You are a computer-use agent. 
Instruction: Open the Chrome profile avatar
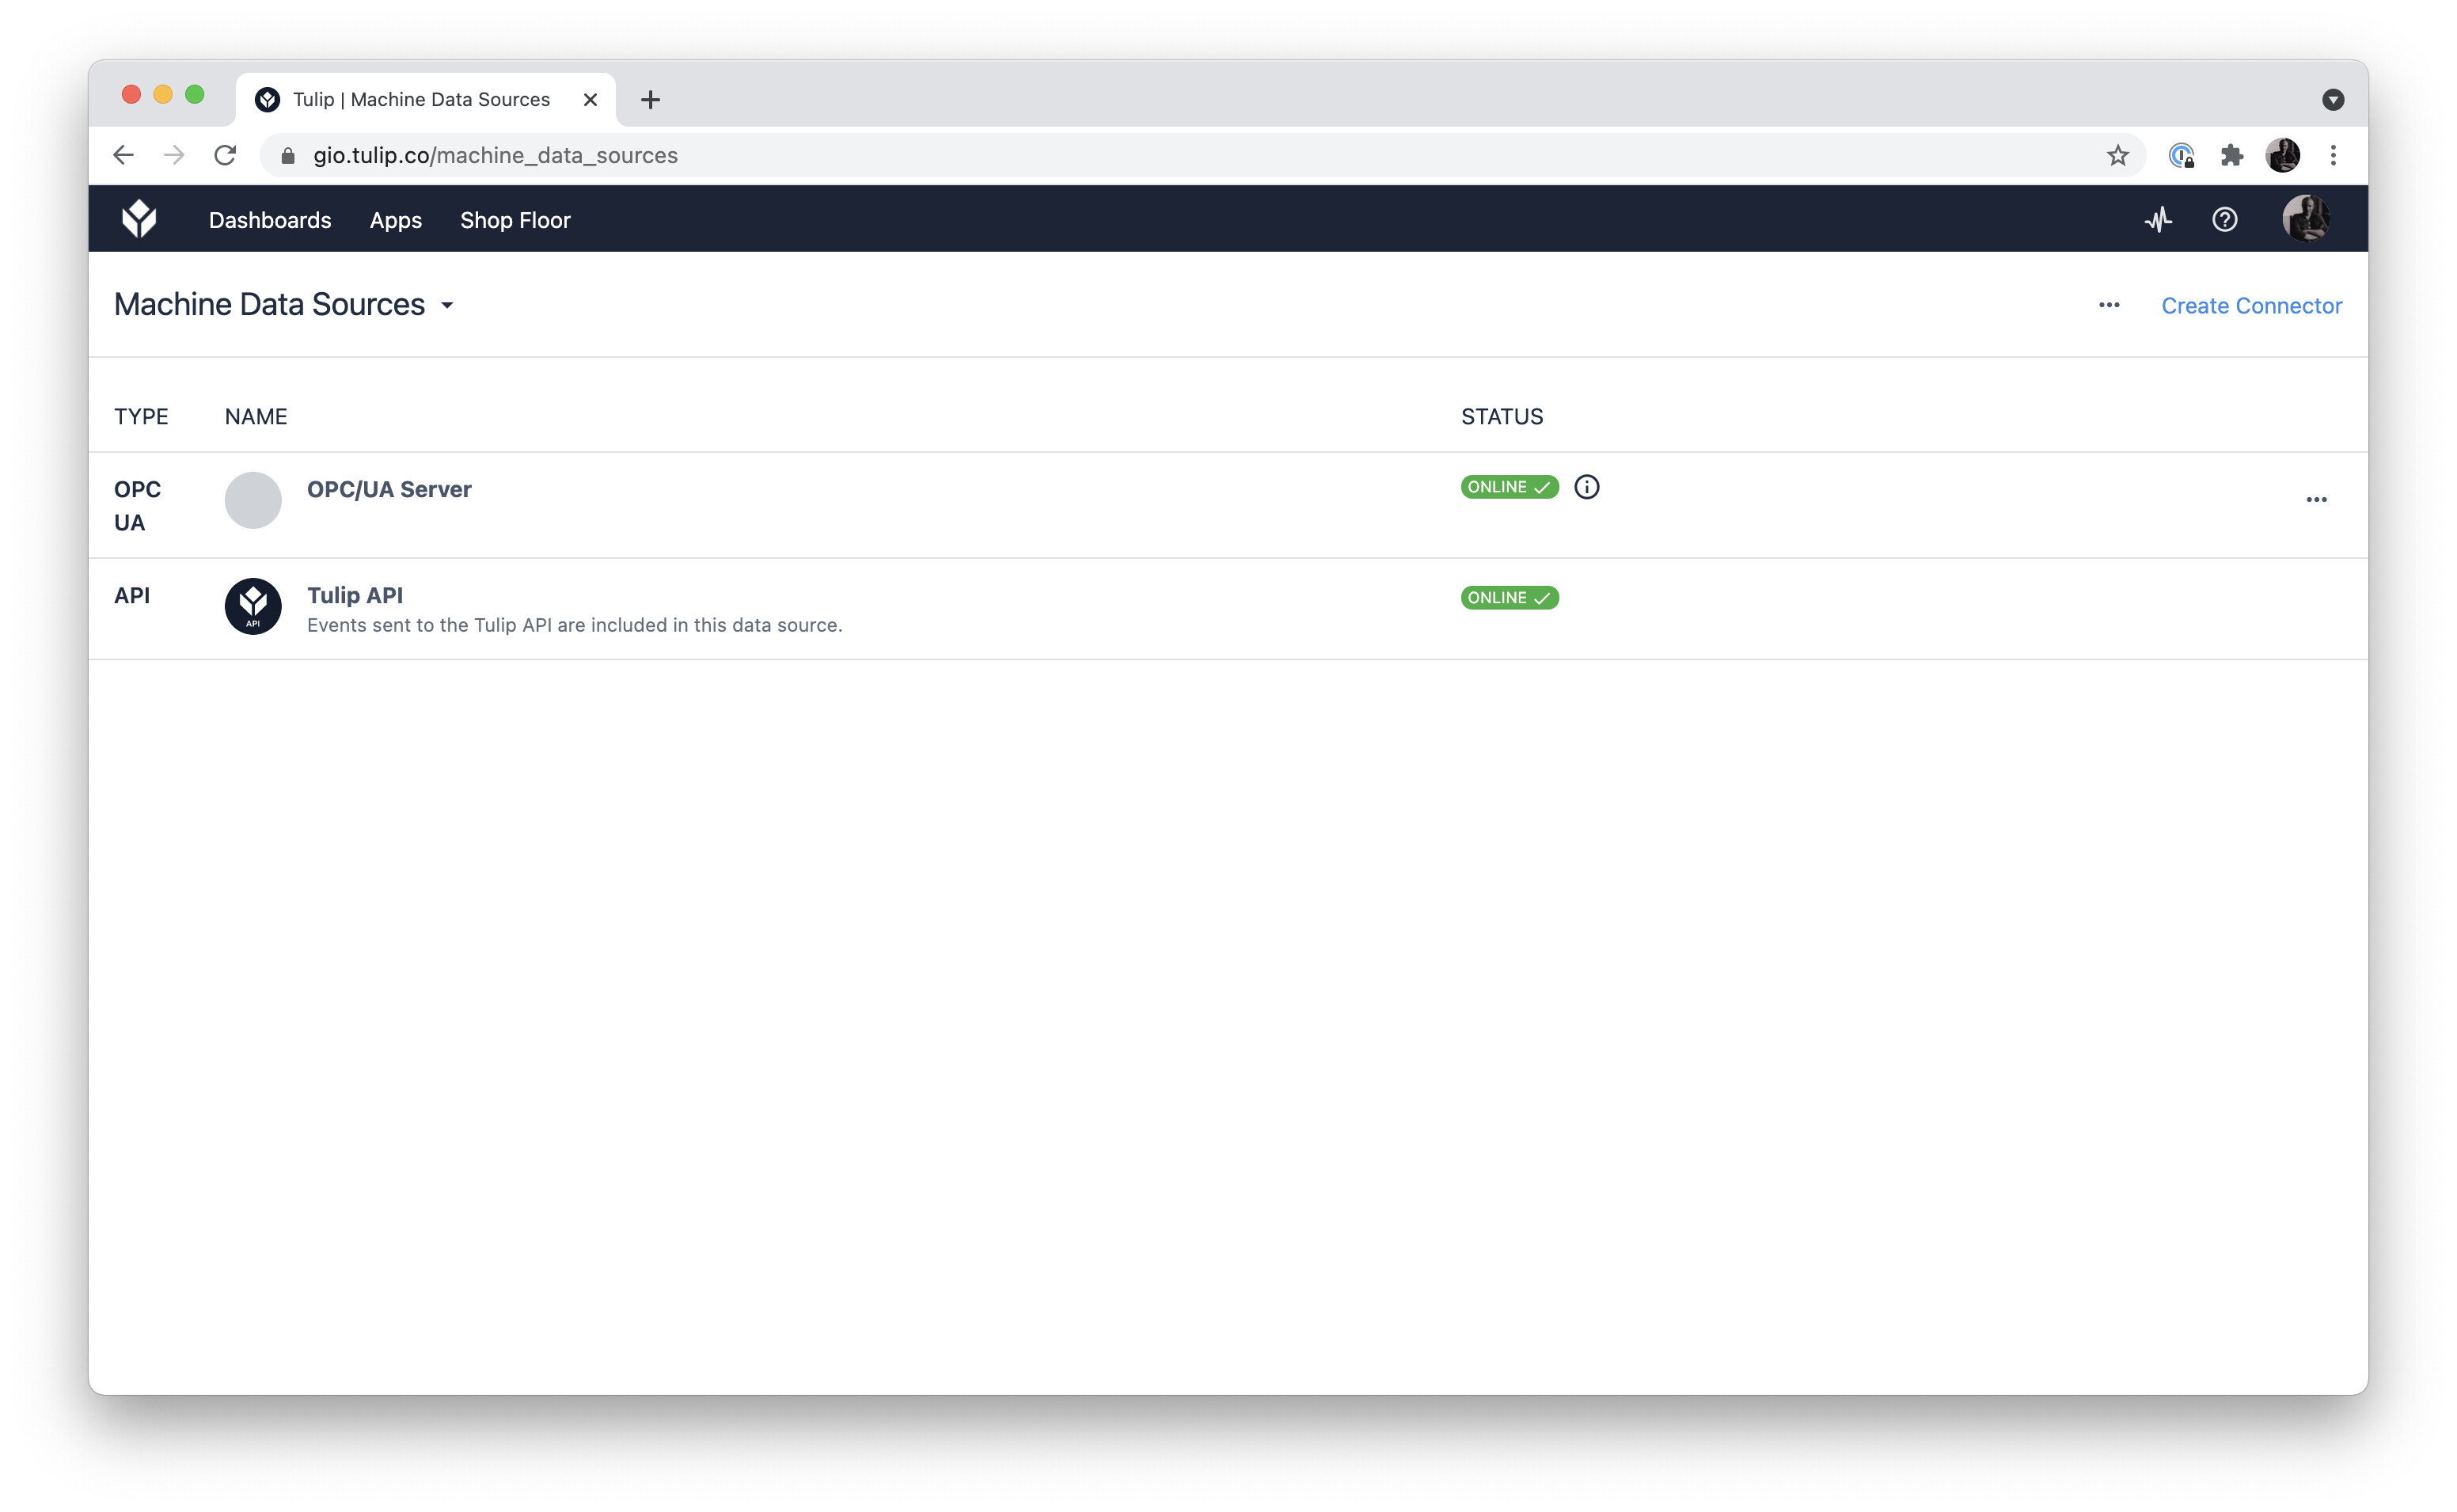click(x=2282, y=155)
